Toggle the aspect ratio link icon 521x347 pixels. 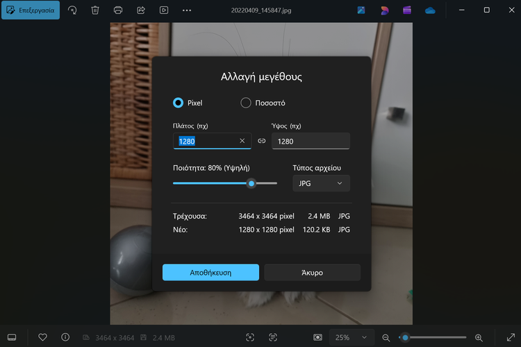point(262,141)
